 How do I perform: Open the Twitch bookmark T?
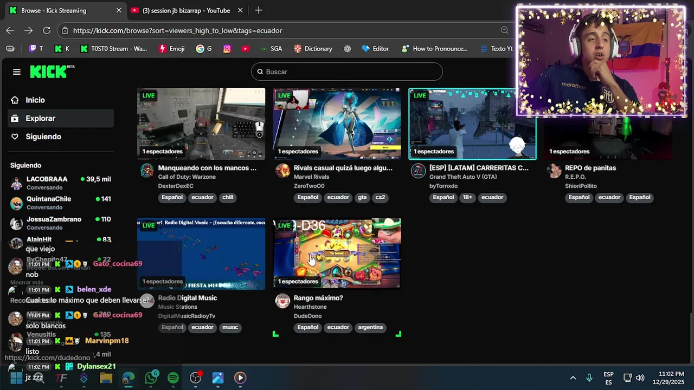tap(36, 48)
